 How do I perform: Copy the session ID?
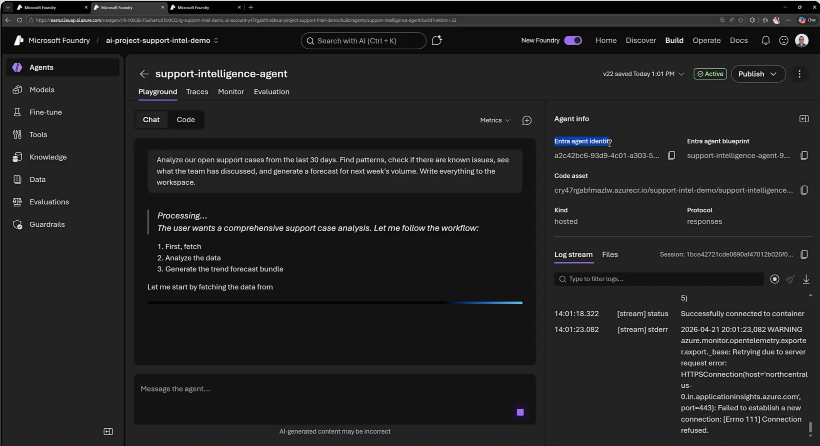[x=804, y=254]
